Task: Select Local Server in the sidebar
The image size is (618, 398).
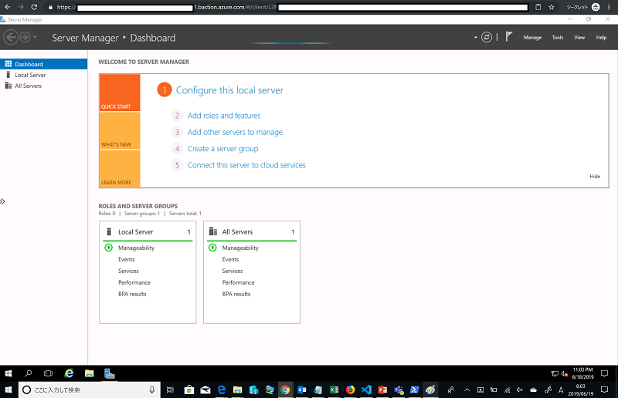Action: [x=30, y=75]
